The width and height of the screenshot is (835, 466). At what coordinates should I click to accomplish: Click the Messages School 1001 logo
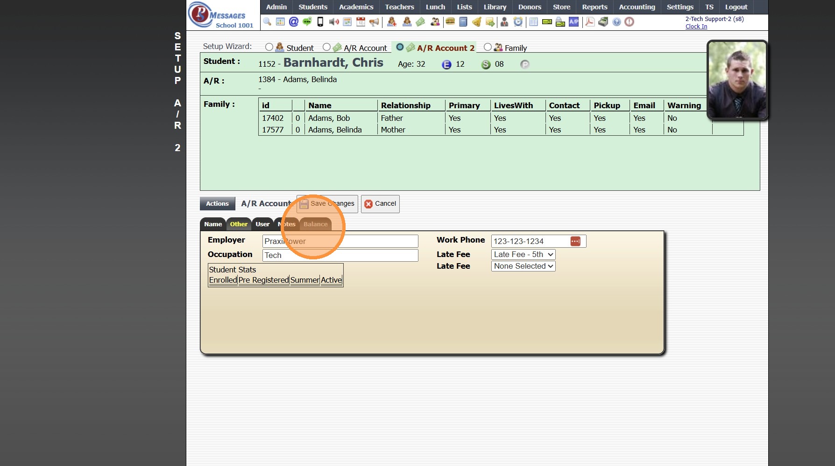[221, 15]
